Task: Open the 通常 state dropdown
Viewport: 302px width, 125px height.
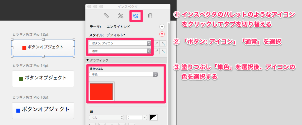Action: click(x=120, y=51)
